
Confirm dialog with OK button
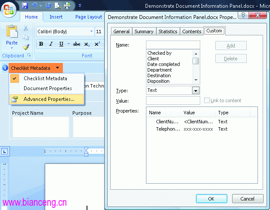(x=211, y=199)
